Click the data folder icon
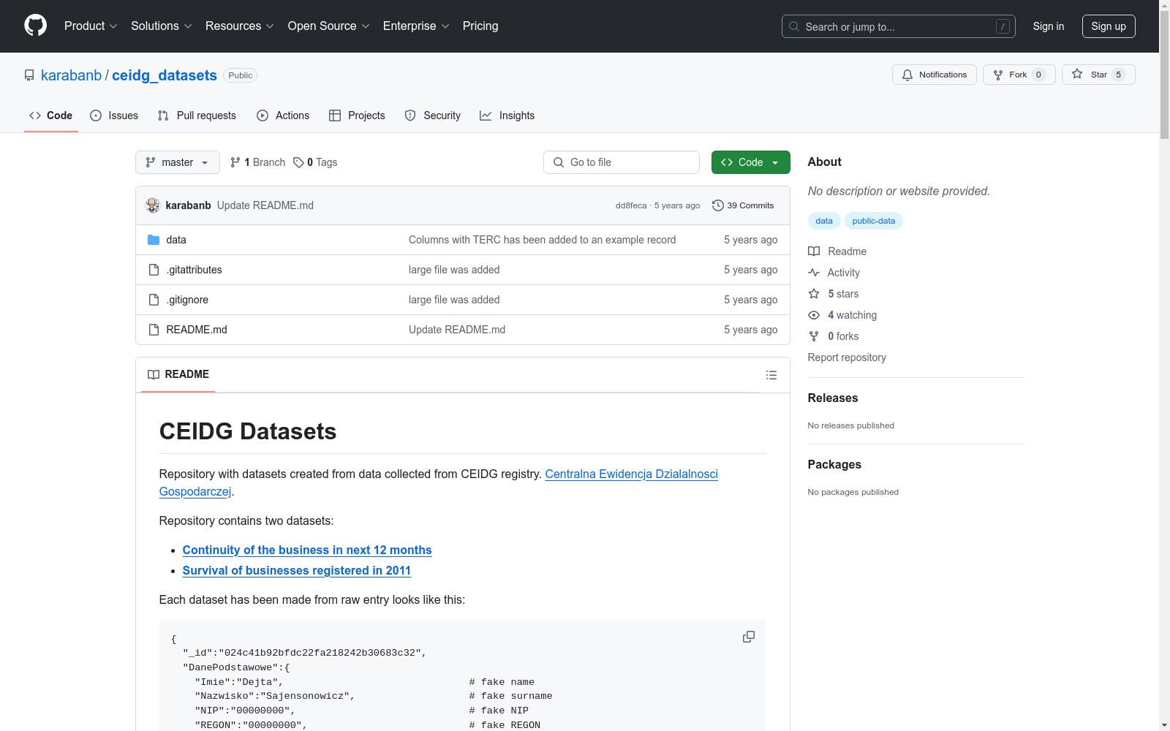This screenshot has height=731, width=1170. click(x=154, y=240)
